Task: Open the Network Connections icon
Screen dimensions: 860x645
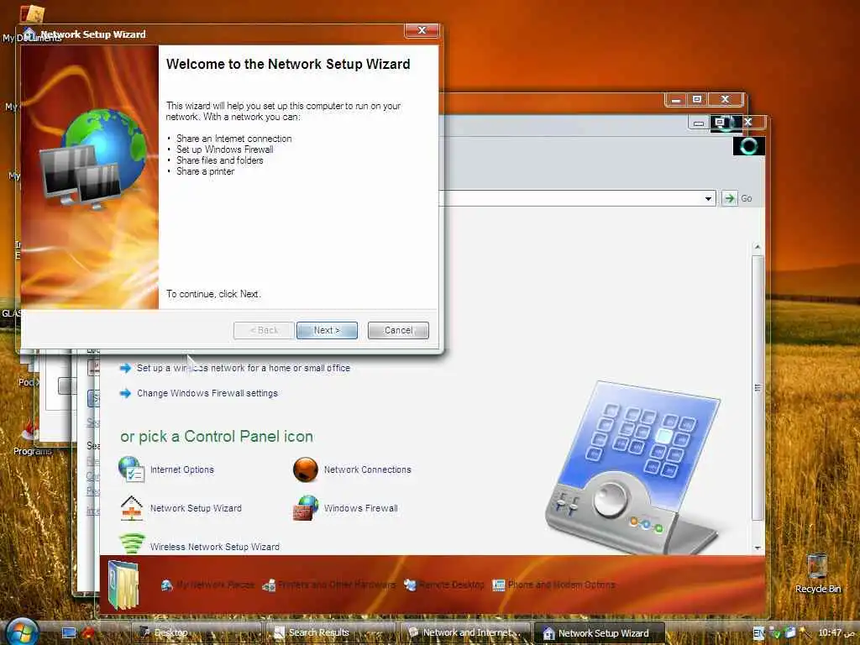Action: tap(306, 469)
